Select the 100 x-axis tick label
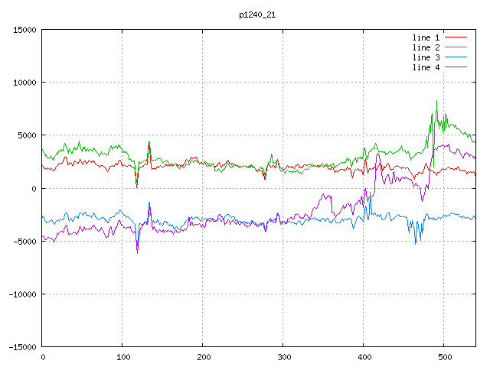 coord(122,356)
